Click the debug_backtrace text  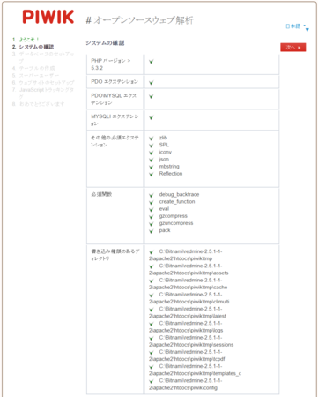point(179,194)
